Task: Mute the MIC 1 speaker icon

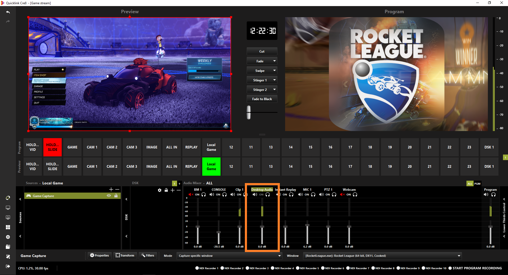Action: (x=300, y=195)
